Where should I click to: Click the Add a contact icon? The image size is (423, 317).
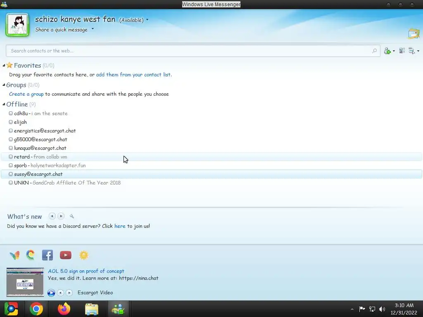(387, 51)
